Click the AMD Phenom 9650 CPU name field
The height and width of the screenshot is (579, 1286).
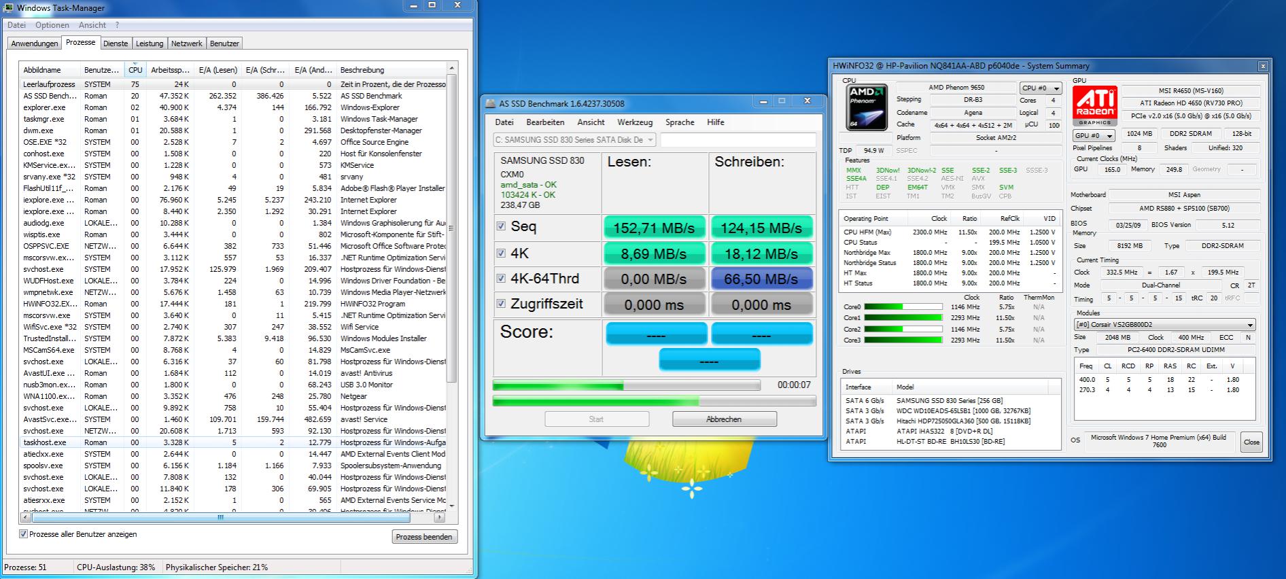click(x=956, y=88)
